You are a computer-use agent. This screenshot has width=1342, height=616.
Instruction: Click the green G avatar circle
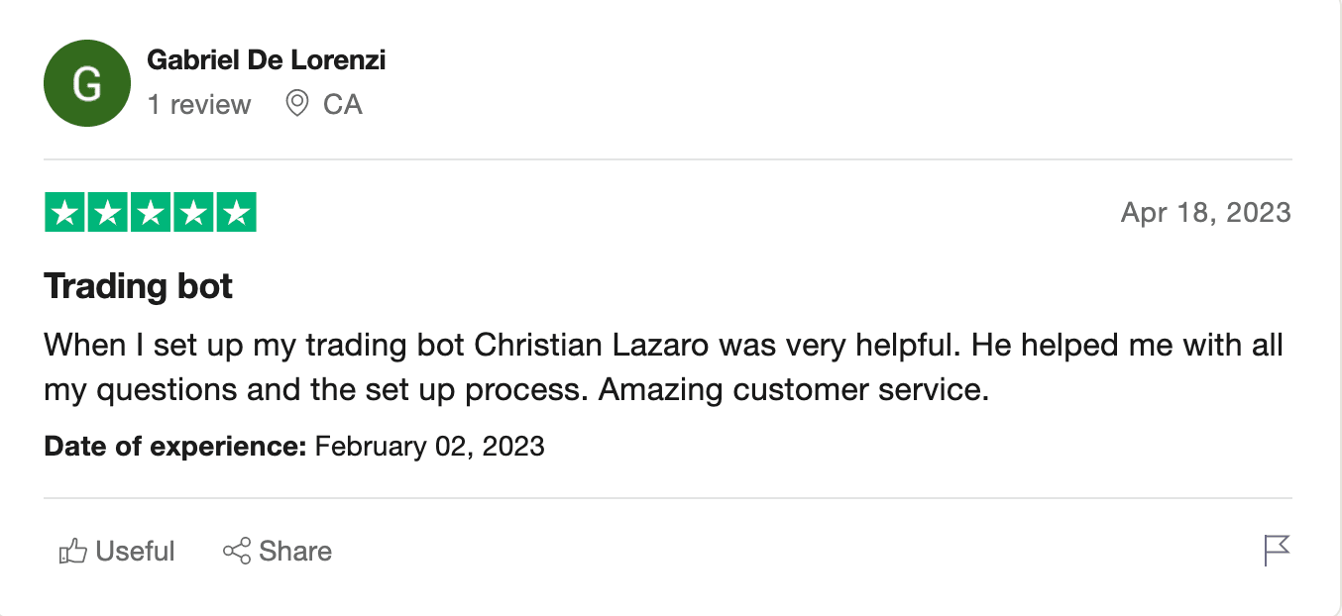[x=87, y=83]
